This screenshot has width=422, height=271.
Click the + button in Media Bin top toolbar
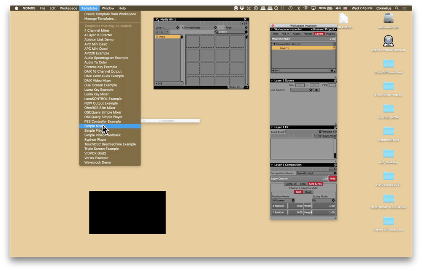pyautogui.click(x=242, y=23)
